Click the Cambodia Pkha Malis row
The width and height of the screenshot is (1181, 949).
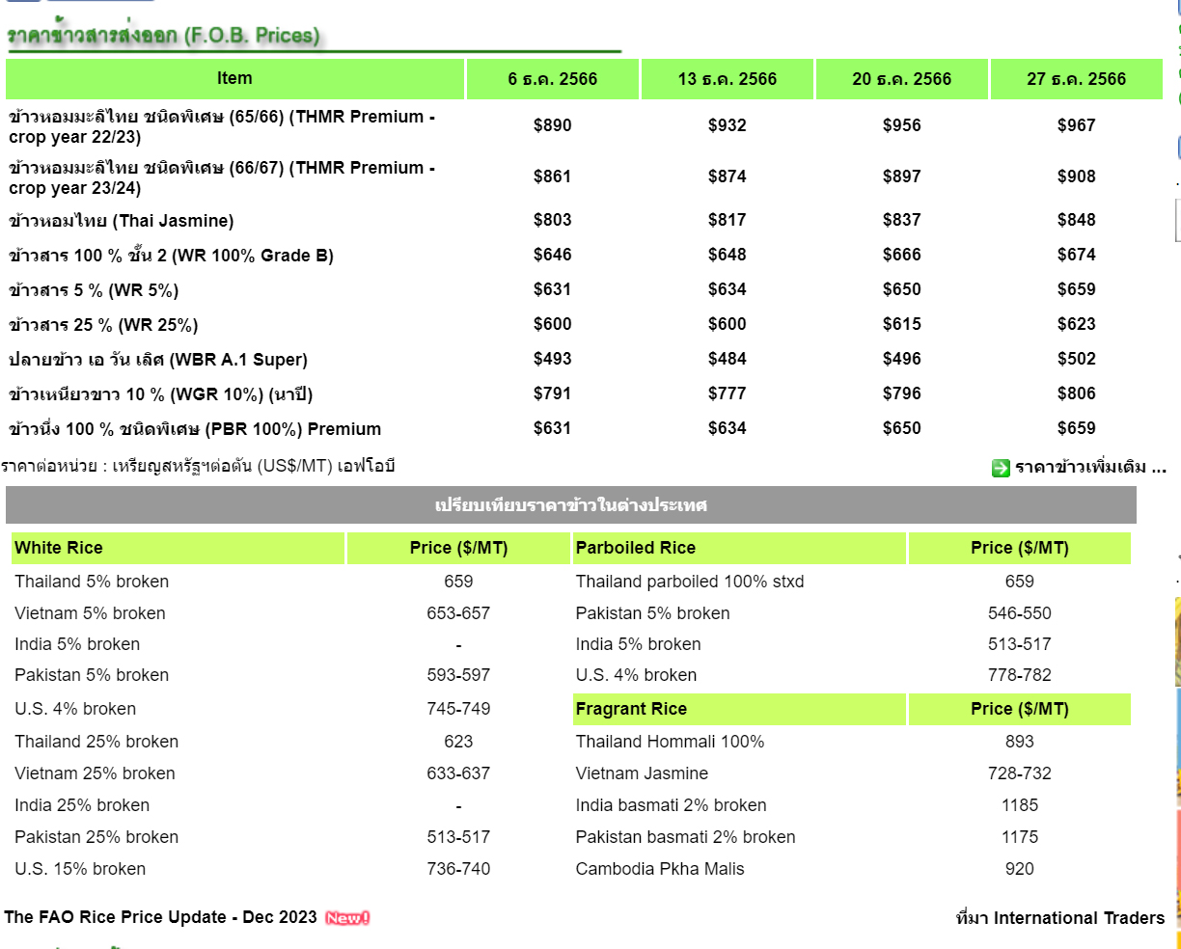point(660,869)
